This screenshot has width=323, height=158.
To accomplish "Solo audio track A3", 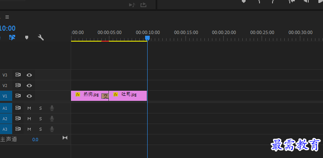I will tap(40, 129).
